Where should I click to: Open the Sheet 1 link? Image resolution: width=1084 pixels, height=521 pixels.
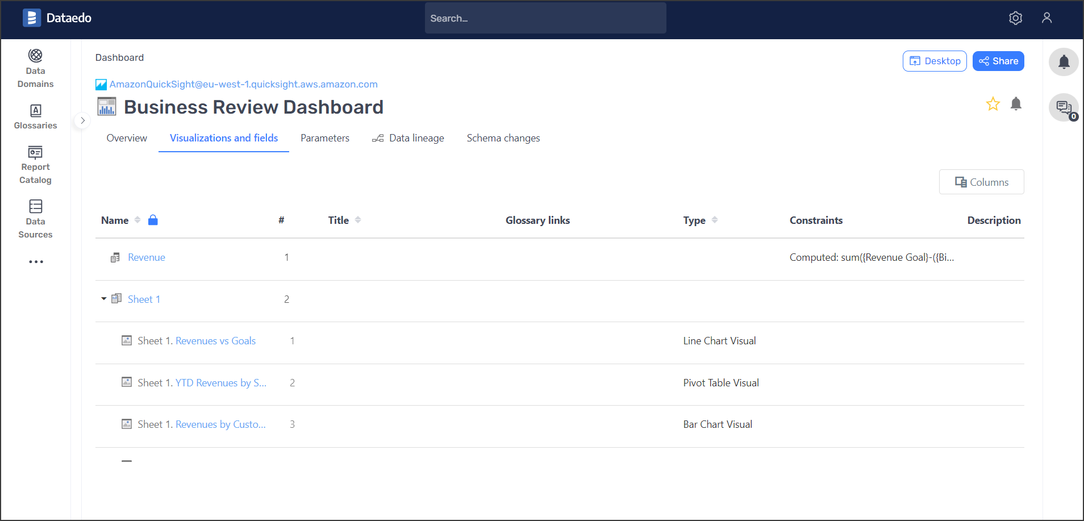tap(144, 299)
